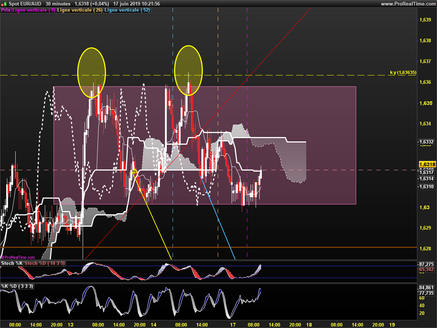Open the Stoch %K indicator label
437x328 pixels.
tap(12, 263)
